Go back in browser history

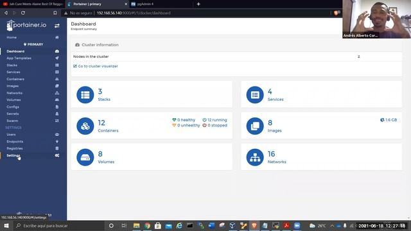[6, 13]
